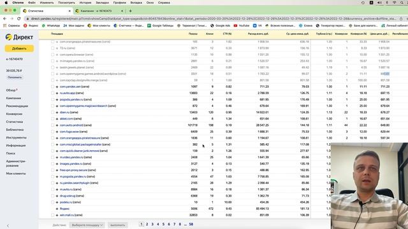
Task: Open the Google Таблицы bookmark
Action: click(161, 25)
